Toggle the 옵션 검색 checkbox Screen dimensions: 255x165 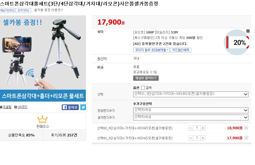[x=143, y=88]
